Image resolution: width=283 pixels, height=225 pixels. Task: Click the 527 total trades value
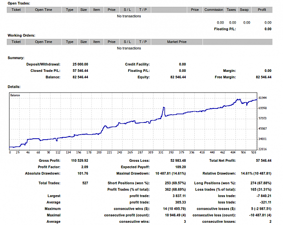click(85, 183)
